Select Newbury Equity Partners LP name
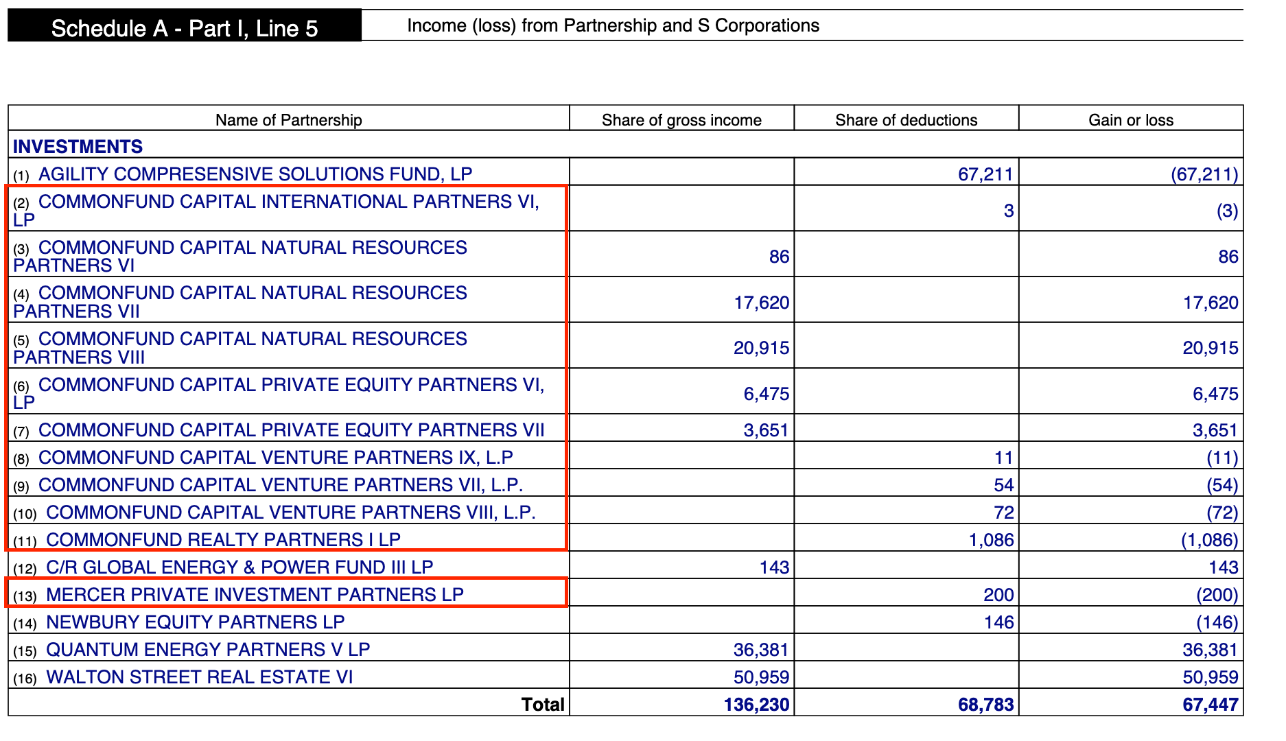The width and height of the screenshot is (1286, 741). click(x=196, y=622)
